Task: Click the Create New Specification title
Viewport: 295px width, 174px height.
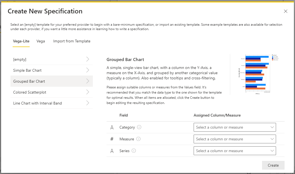Action: pos(45,11)
